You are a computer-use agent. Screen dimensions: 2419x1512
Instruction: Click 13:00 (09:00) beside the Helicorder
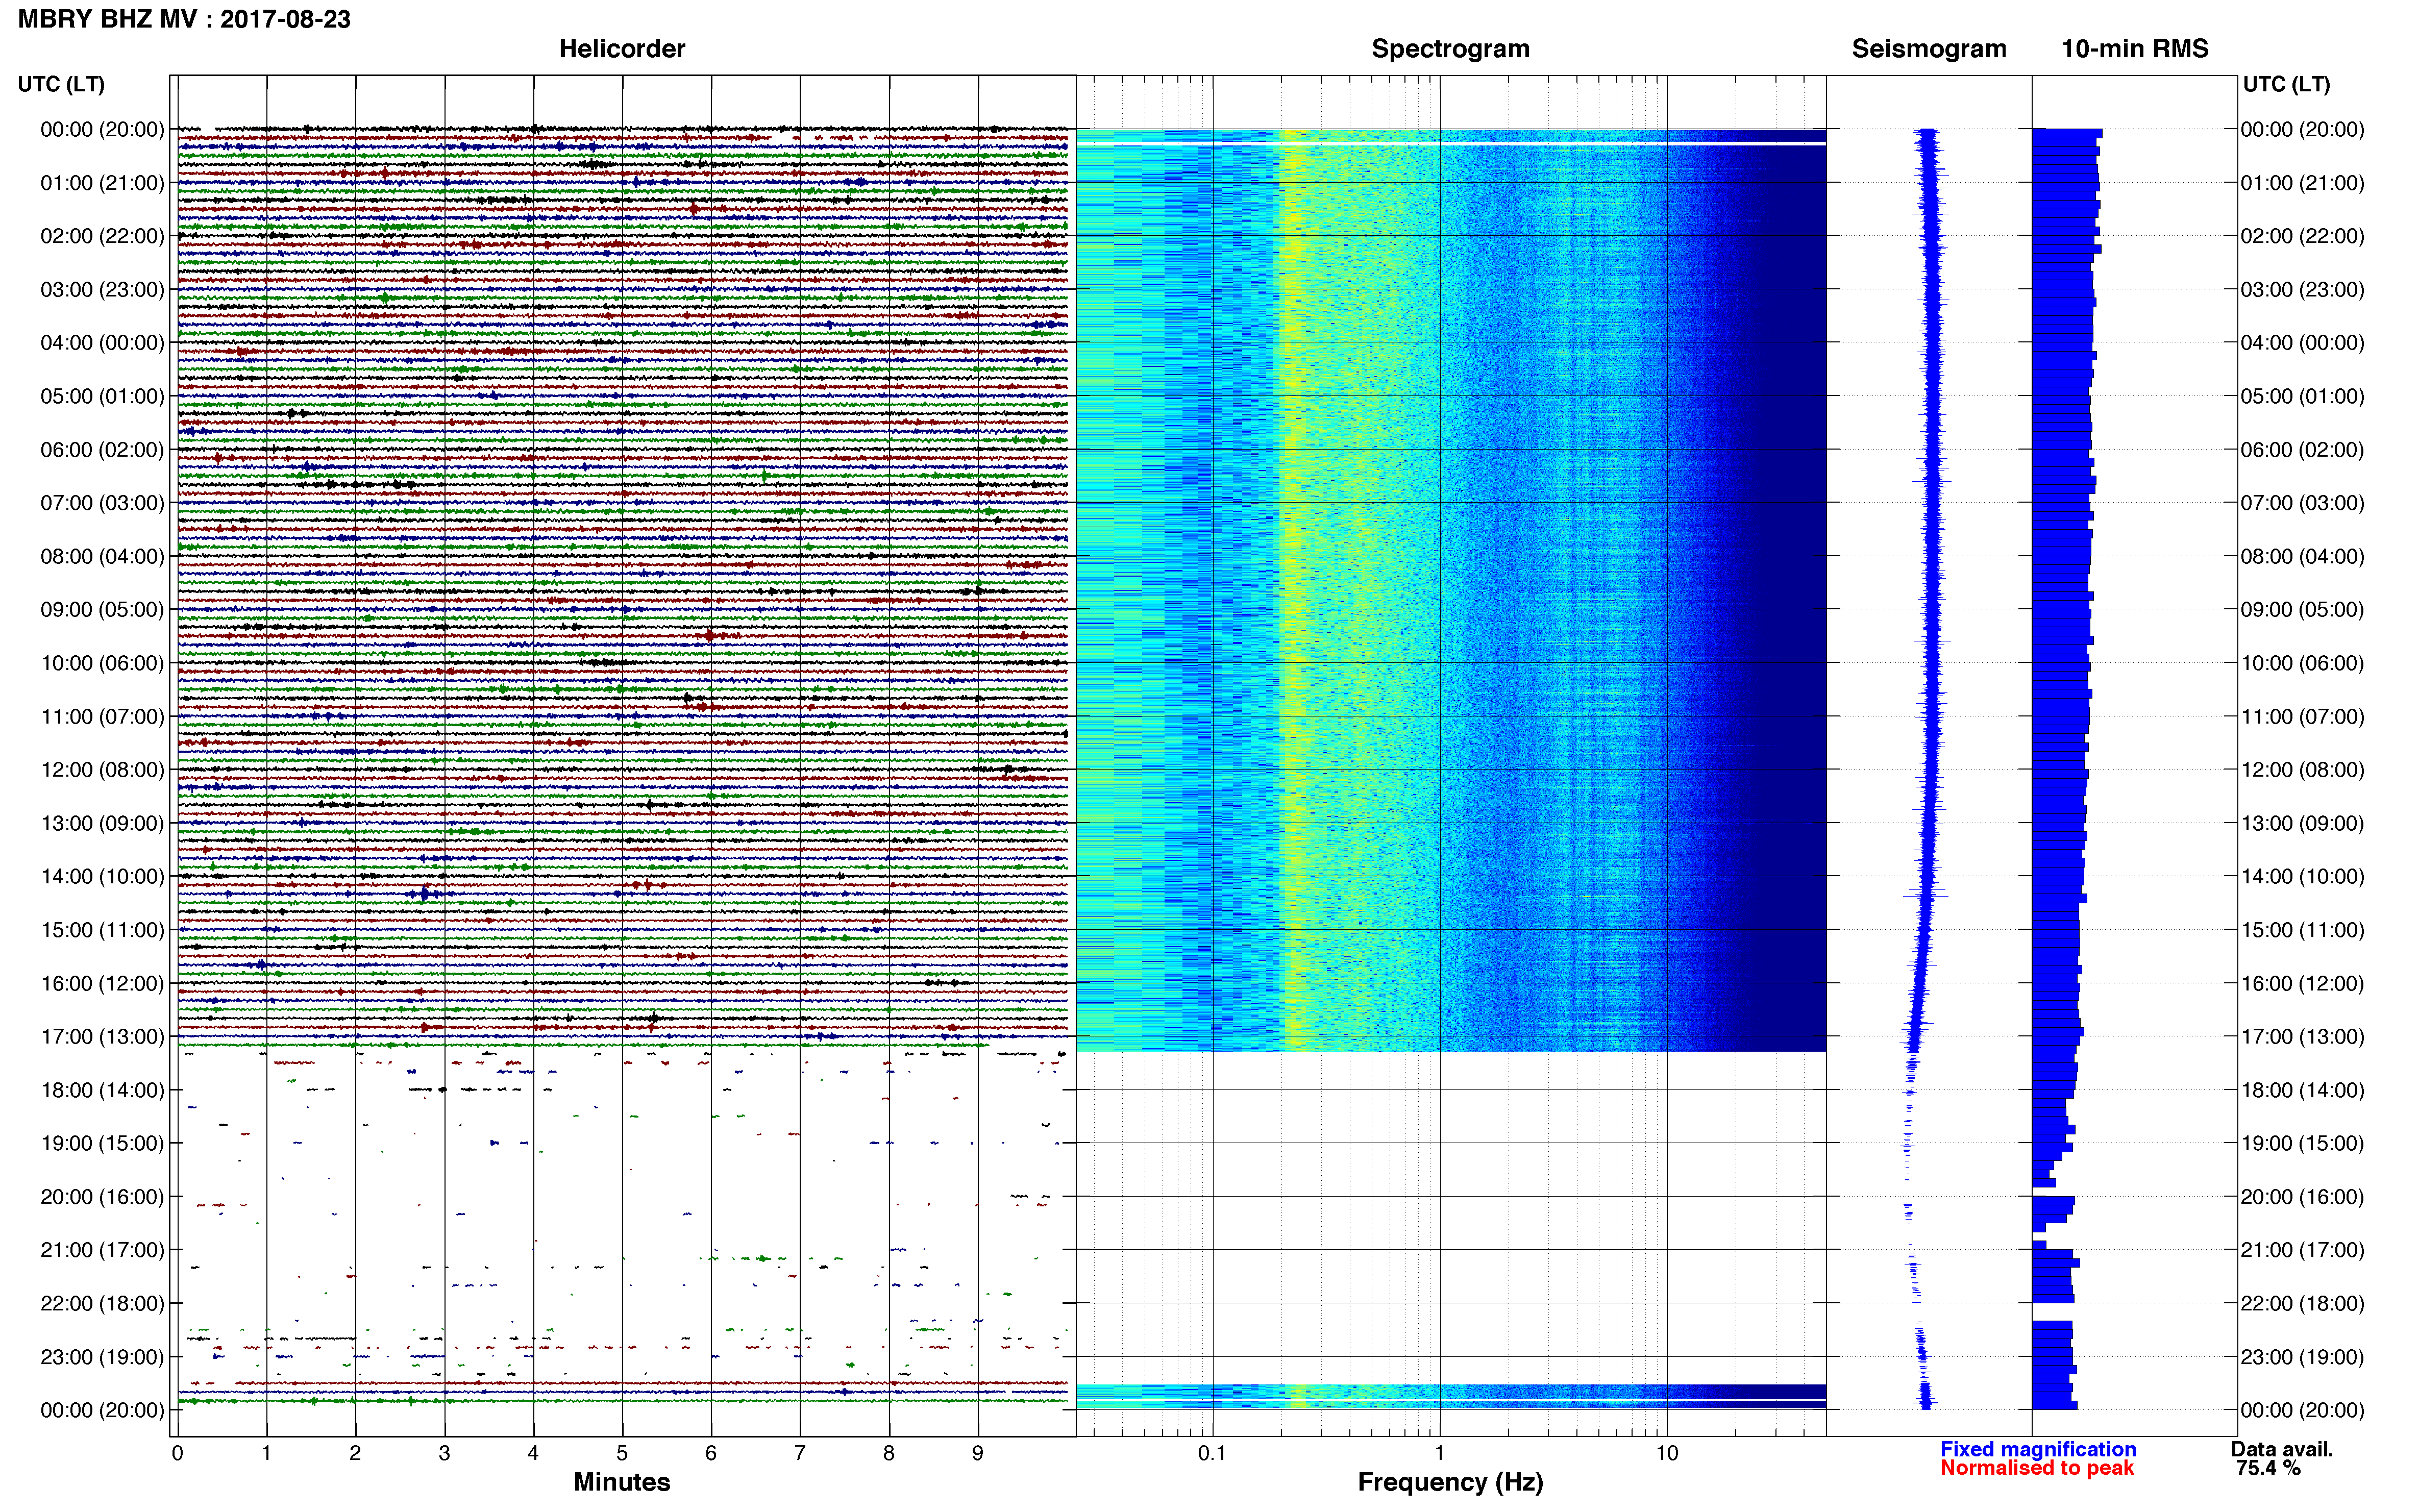(102, 823)
